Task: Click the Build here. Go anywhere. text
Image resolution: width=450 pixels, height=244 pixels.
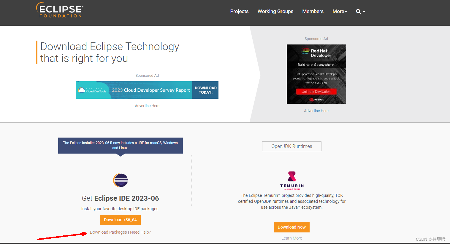Action: coord(316,65)
